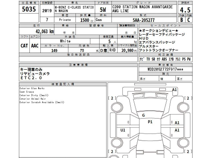This screenshot has width=211, height=158.
Task: Select the exterior color White
Action: [65, 41]
